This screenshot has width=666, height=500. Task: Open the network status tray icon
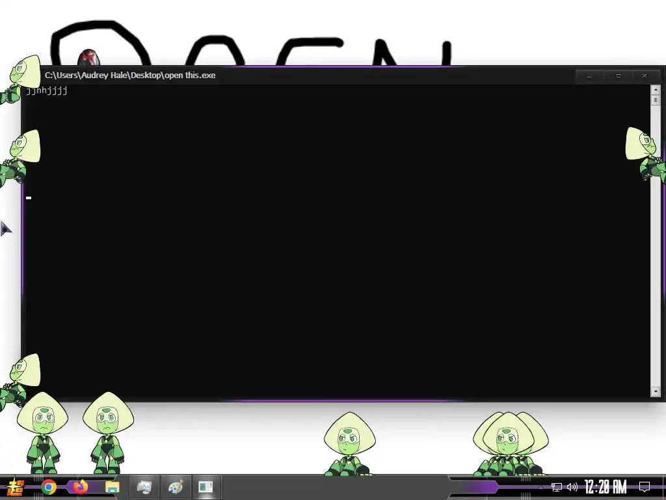coord(557,487)
